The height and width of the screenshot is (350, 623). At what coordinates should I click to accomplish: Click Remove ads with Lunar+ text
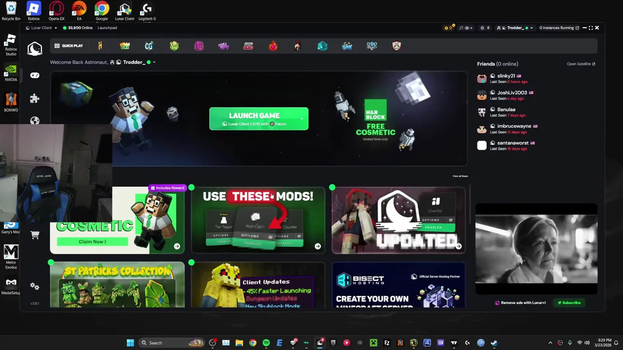point(523,303)
